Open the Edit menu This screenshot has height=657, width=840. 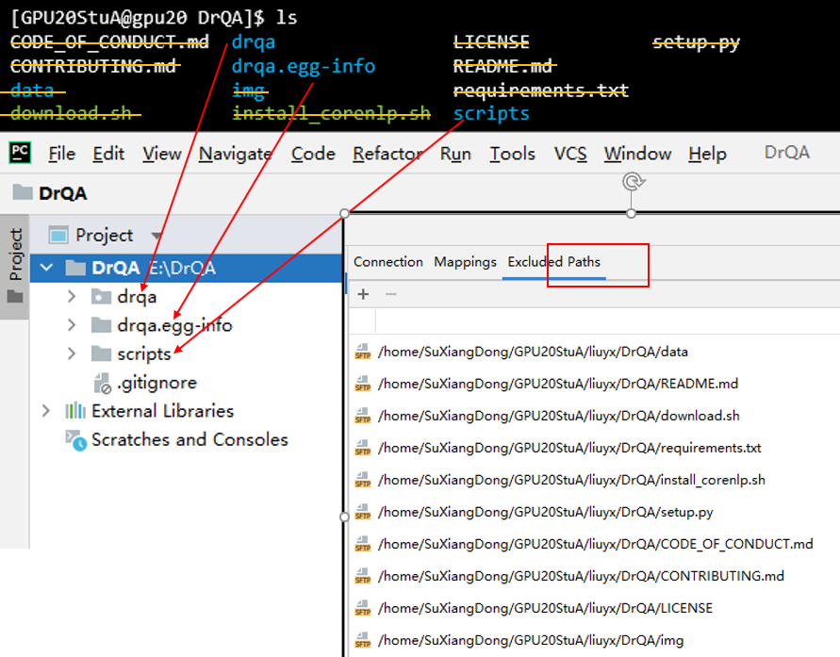click(108, 155)
